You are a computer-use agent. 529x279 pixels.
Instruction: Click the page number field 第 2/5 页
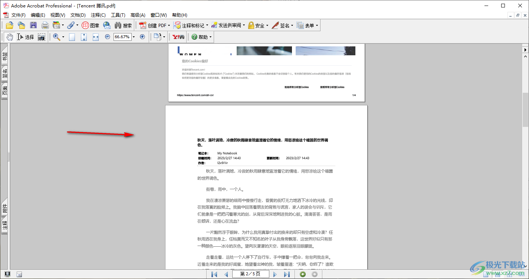tap(250, 274)
